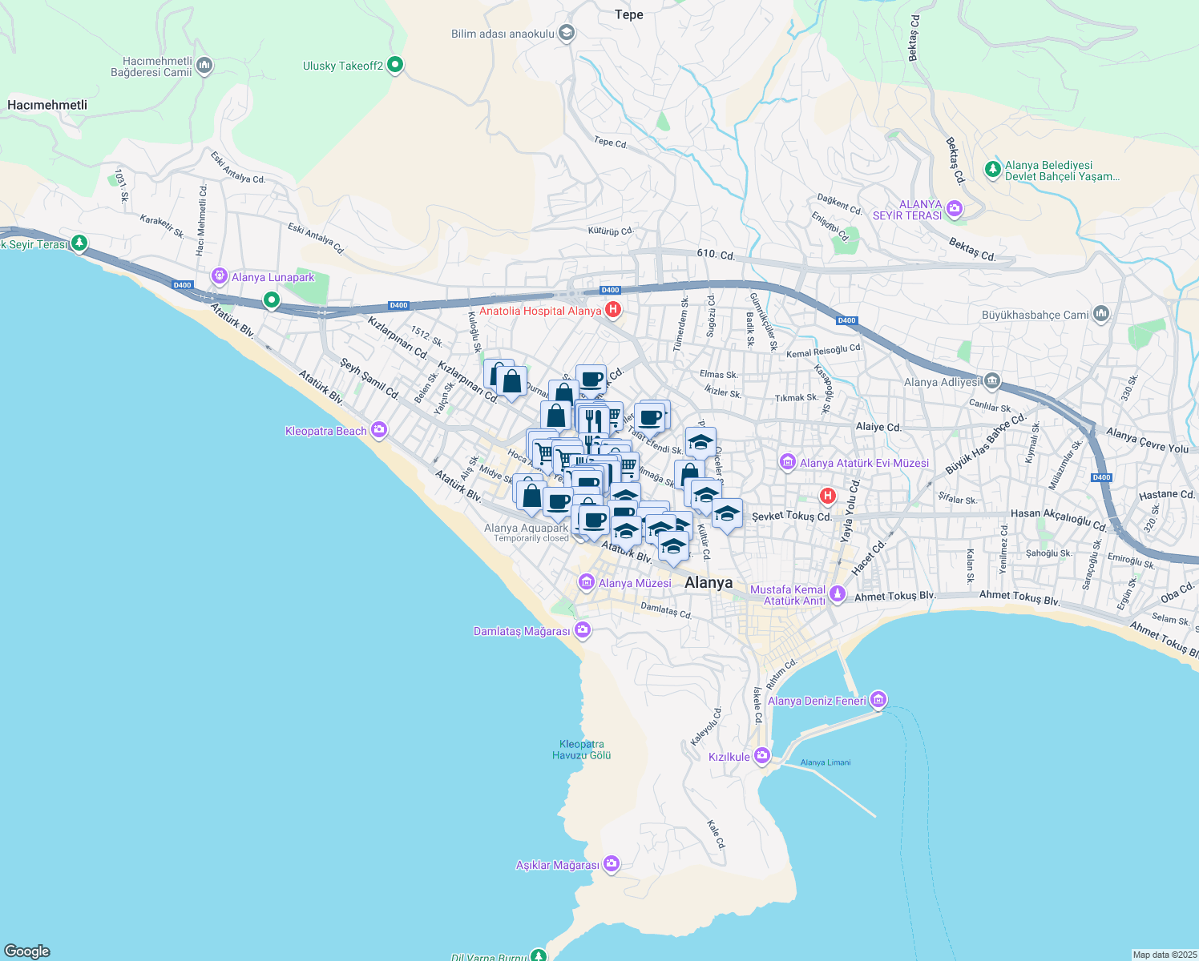
Task: Click the Damlataş Mağarası cave marker
Action: (583, 630)
